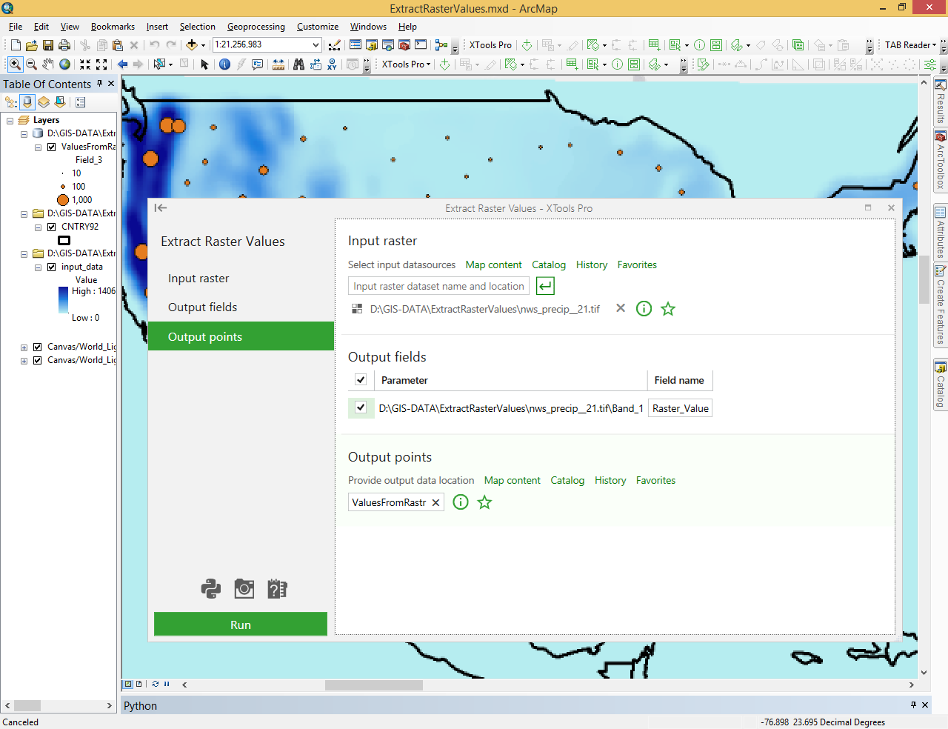948x729 pixels.
Task: Print the map
Action: click(x=64, y=45)
